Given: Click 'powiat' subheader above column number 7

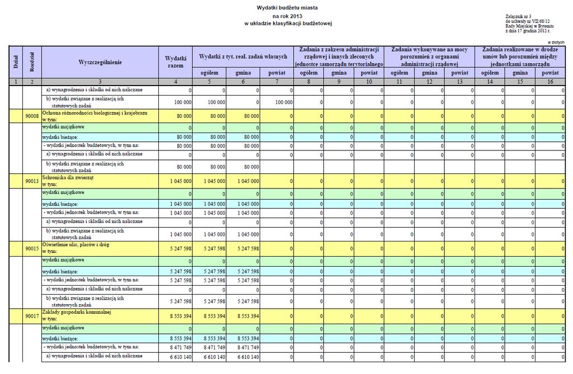Looking at the screenshot, I should point(276,73).
